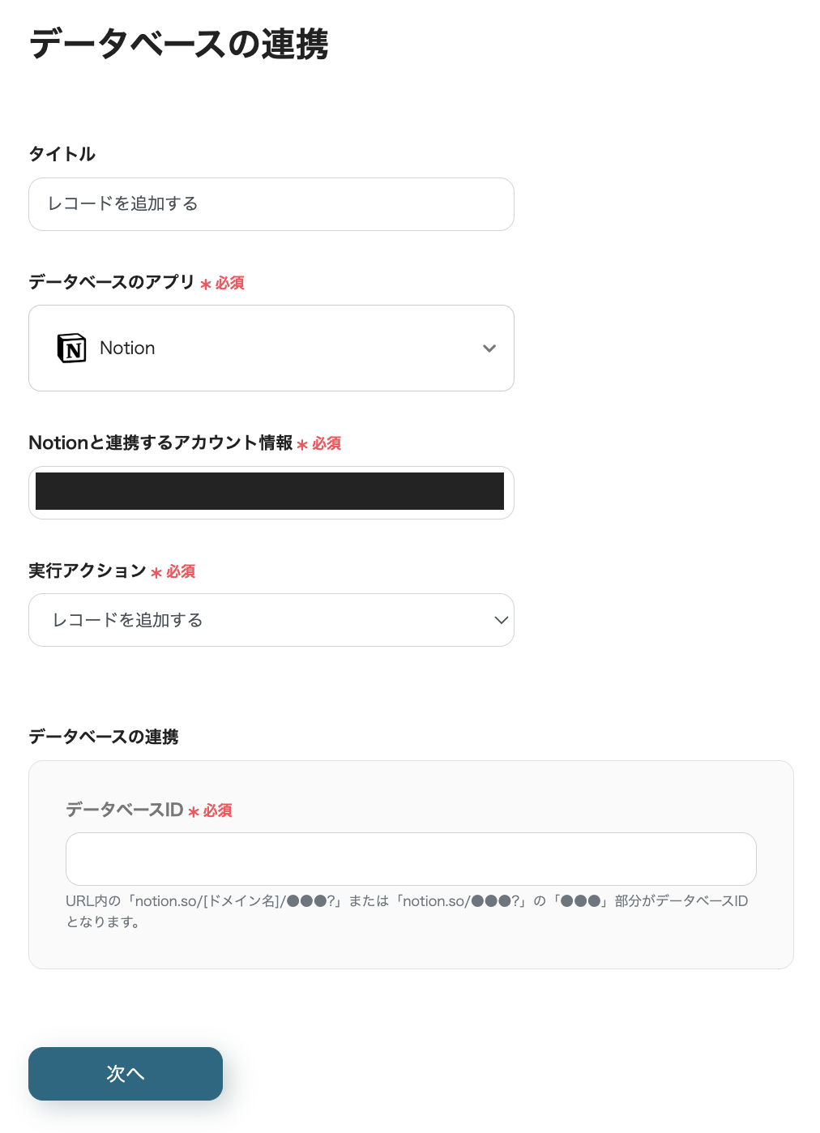Click the Notion logo icon
The image size is (820, 1133).
(71, 348)
